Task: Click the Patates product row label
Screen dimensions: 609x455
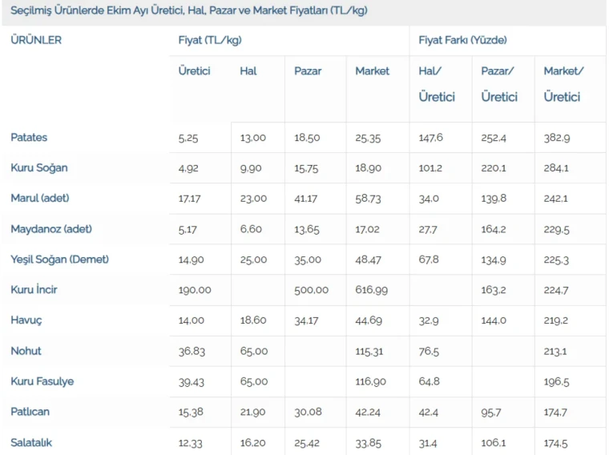Action: (29, 138)
